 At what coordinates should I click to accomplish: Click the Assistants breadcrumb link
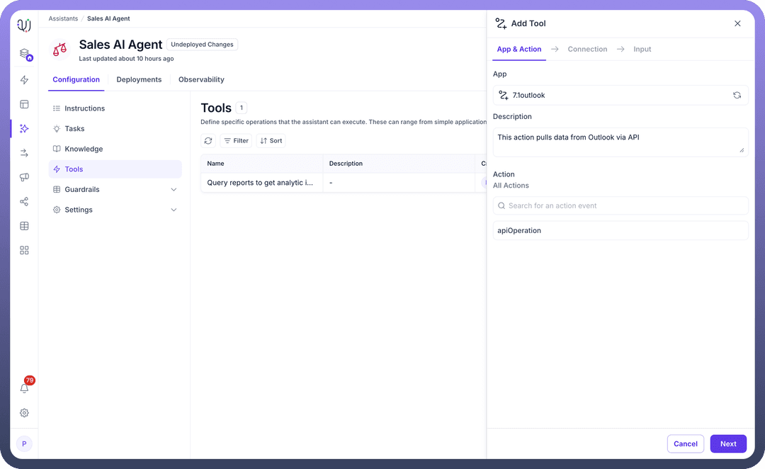pyautogui.click(x=63, y=18)
